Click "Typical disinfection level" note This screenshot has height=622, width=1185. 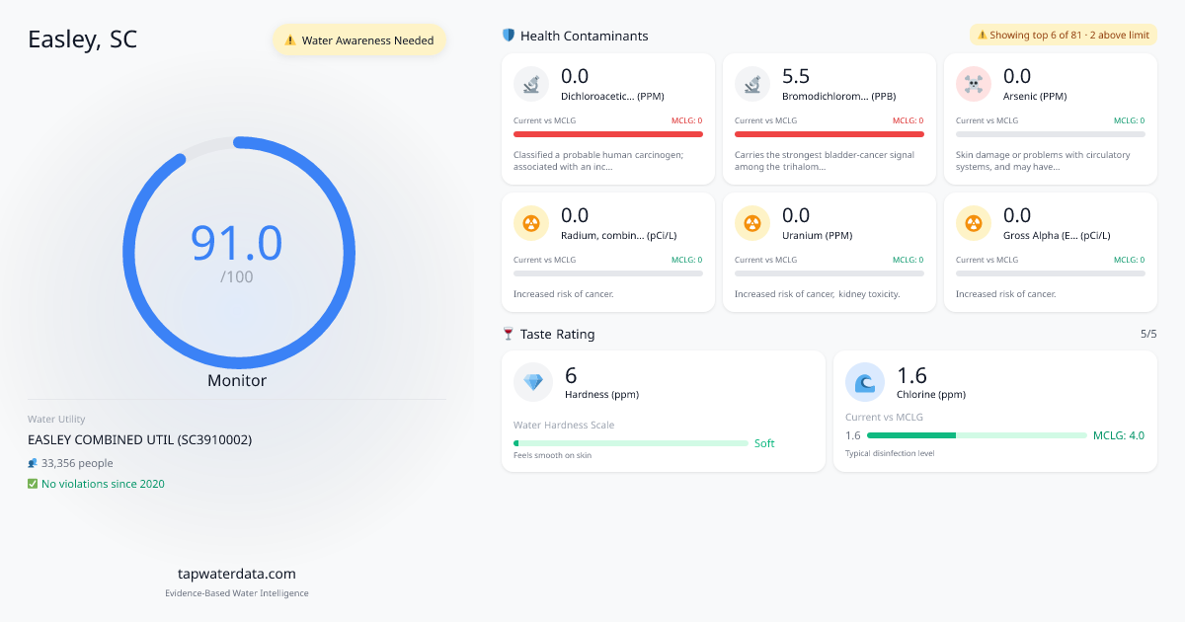click(890, 453)
